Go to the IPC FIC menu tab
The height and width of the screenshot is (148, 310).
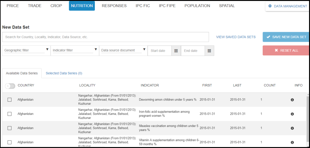click(x=143, y=6)
